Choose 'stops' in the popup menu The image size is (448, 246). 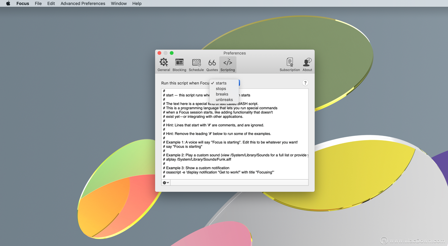[224, 89]
